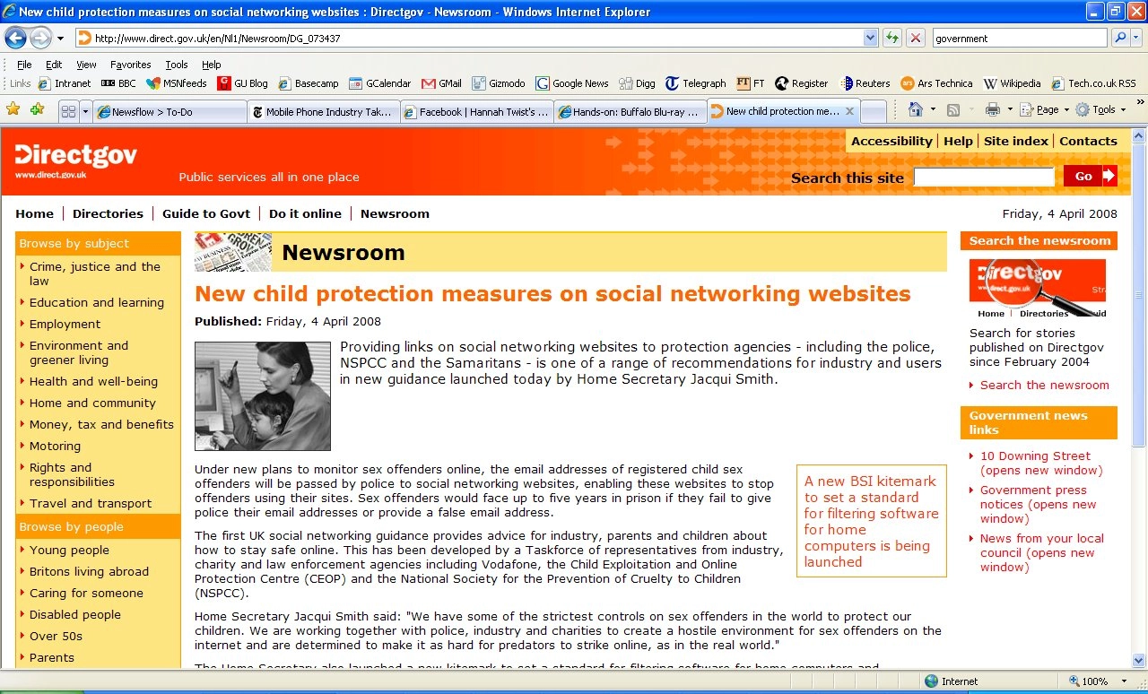Open the Accessibility link
1148x694 pixels.
tap(891, 141)
